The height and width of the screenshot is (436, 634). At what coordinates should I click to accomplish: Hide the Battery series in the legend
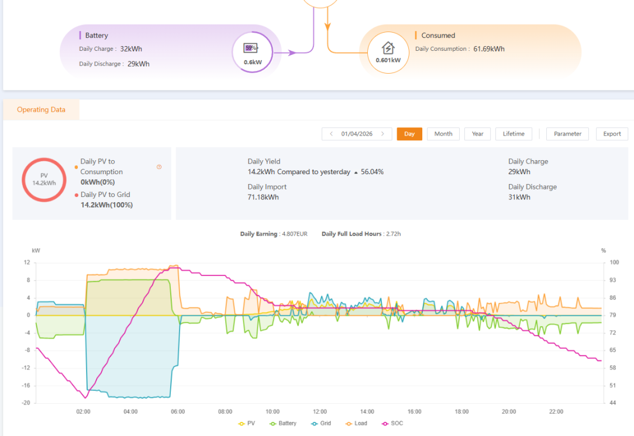click(x=282, y=423)
